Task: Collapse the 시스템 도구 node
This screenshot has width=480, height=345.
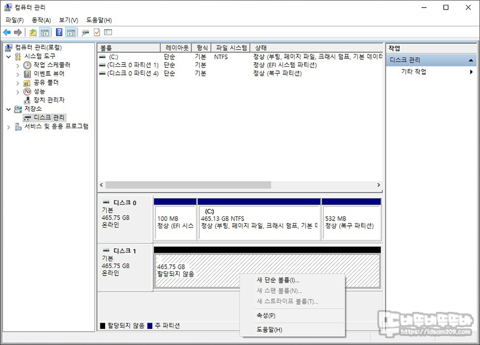Action: click(9, 57)
